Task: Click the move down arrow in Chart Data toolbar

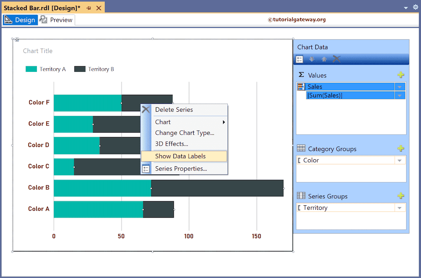Action: [x=312, y=59]
